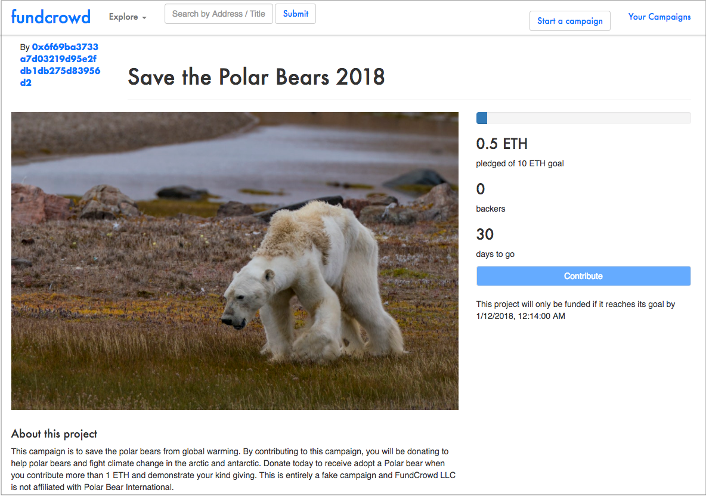Click the Explore dropdown caret arrow
The width and height of the screenshot is (706, 496).
click(x=144, y=17)
